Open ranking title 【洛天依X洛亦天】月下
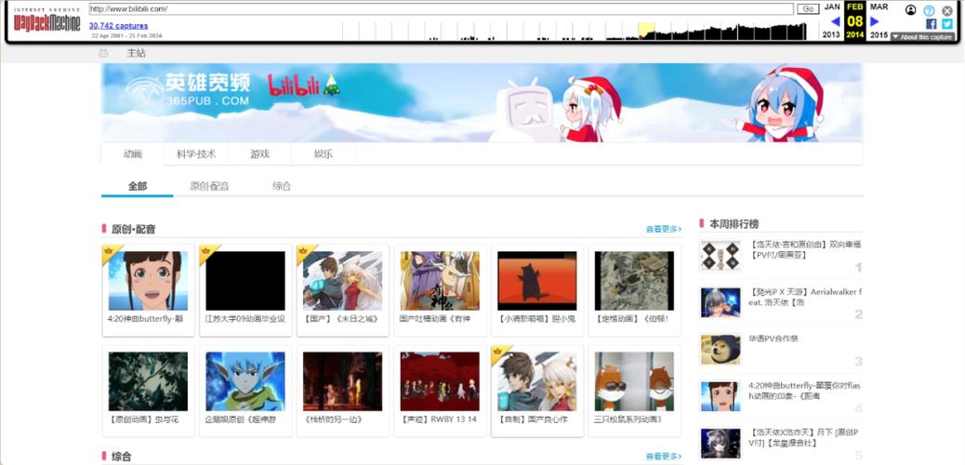 (803, 438)
